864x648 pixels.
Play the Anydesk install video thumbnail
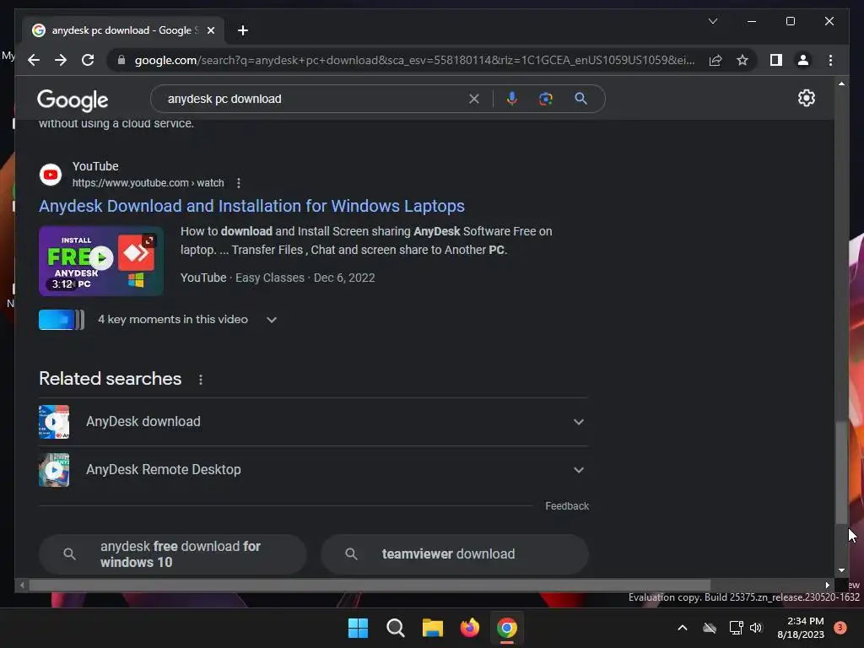[x=101, y=262]
